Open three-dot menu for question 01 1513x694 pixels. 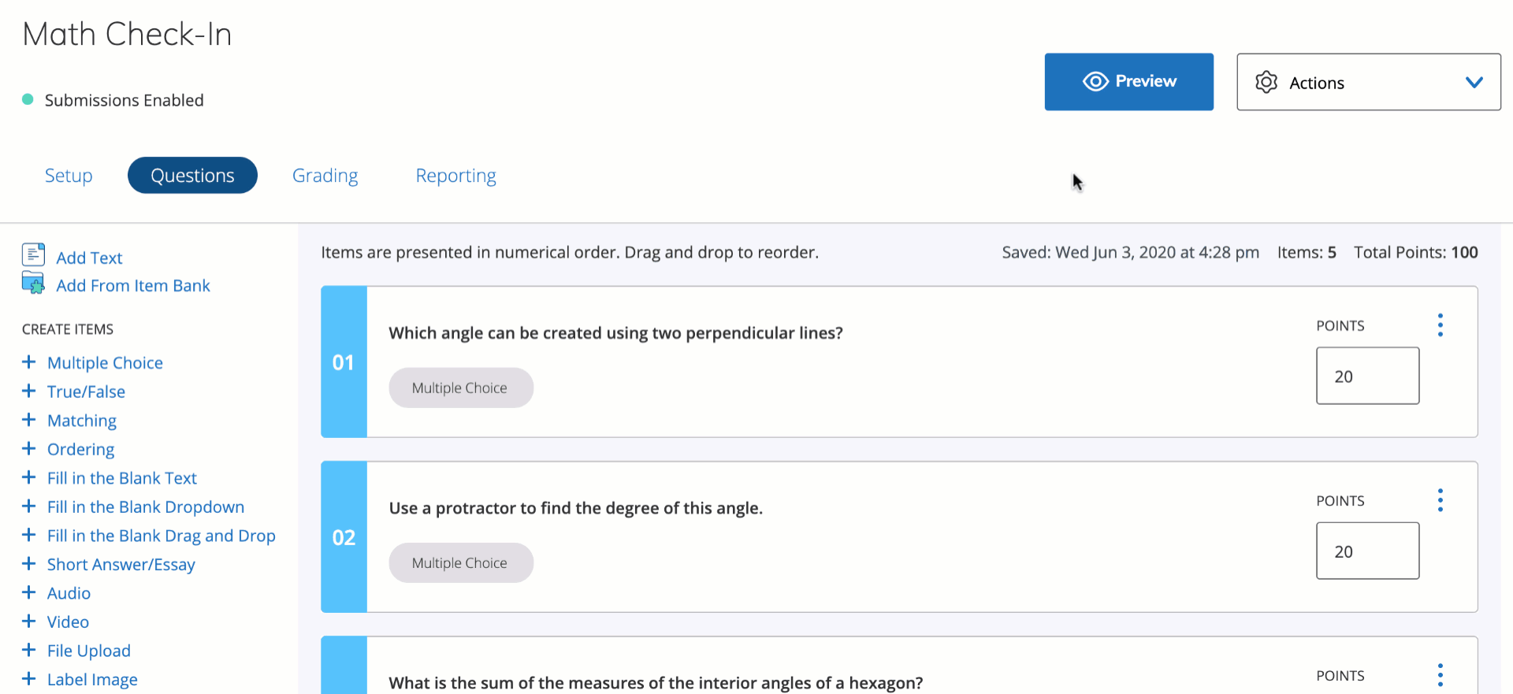[x=1440, y=325]
